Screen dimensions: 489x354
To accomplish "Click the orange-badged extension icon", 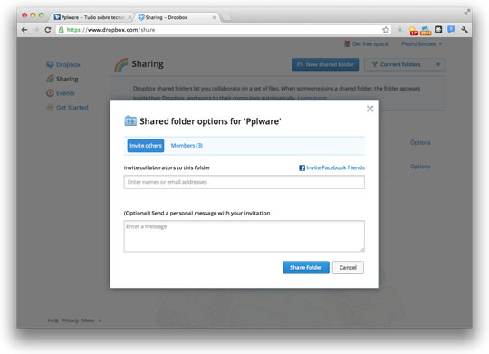I will point(426,30).
